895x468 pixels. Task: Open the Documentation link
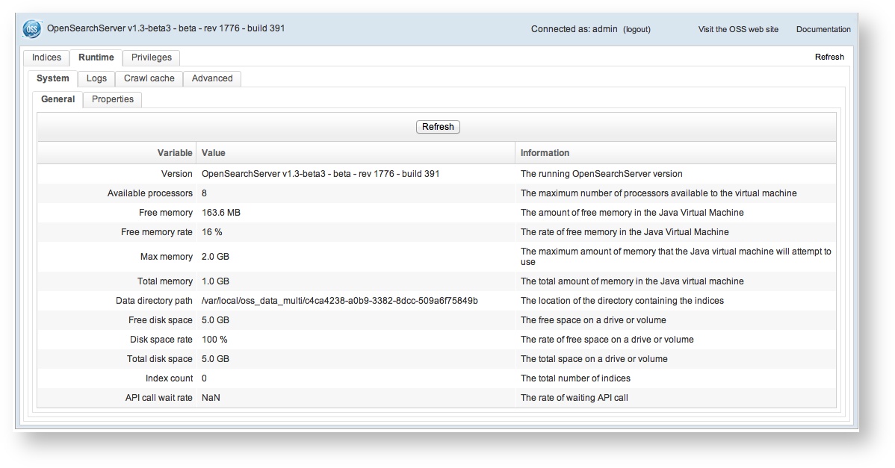(x=823, y=29)
